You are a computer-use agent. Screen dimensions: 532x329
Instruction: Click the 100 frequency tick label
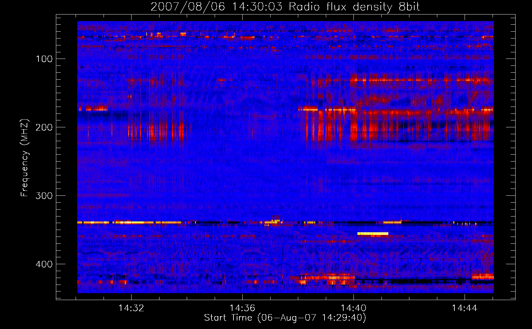(44, 59)
